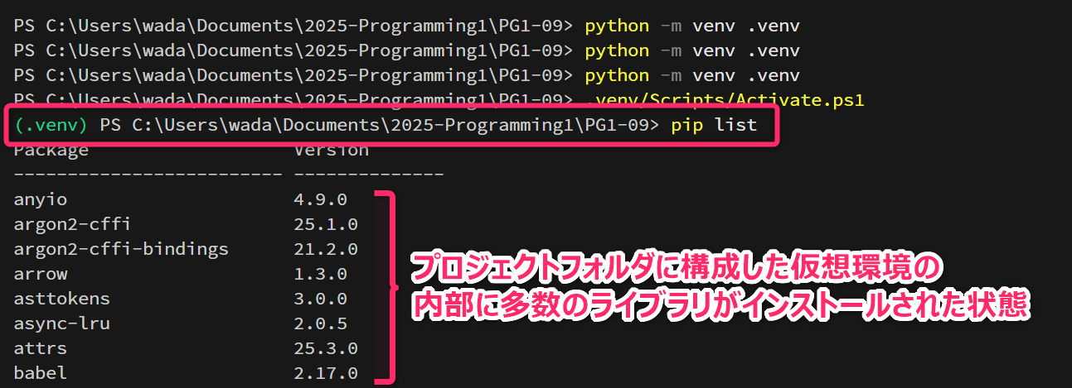This screenshot has height=388, width=1072.
Task: Click the async-lru package name
Action: [x=62, y=323]
